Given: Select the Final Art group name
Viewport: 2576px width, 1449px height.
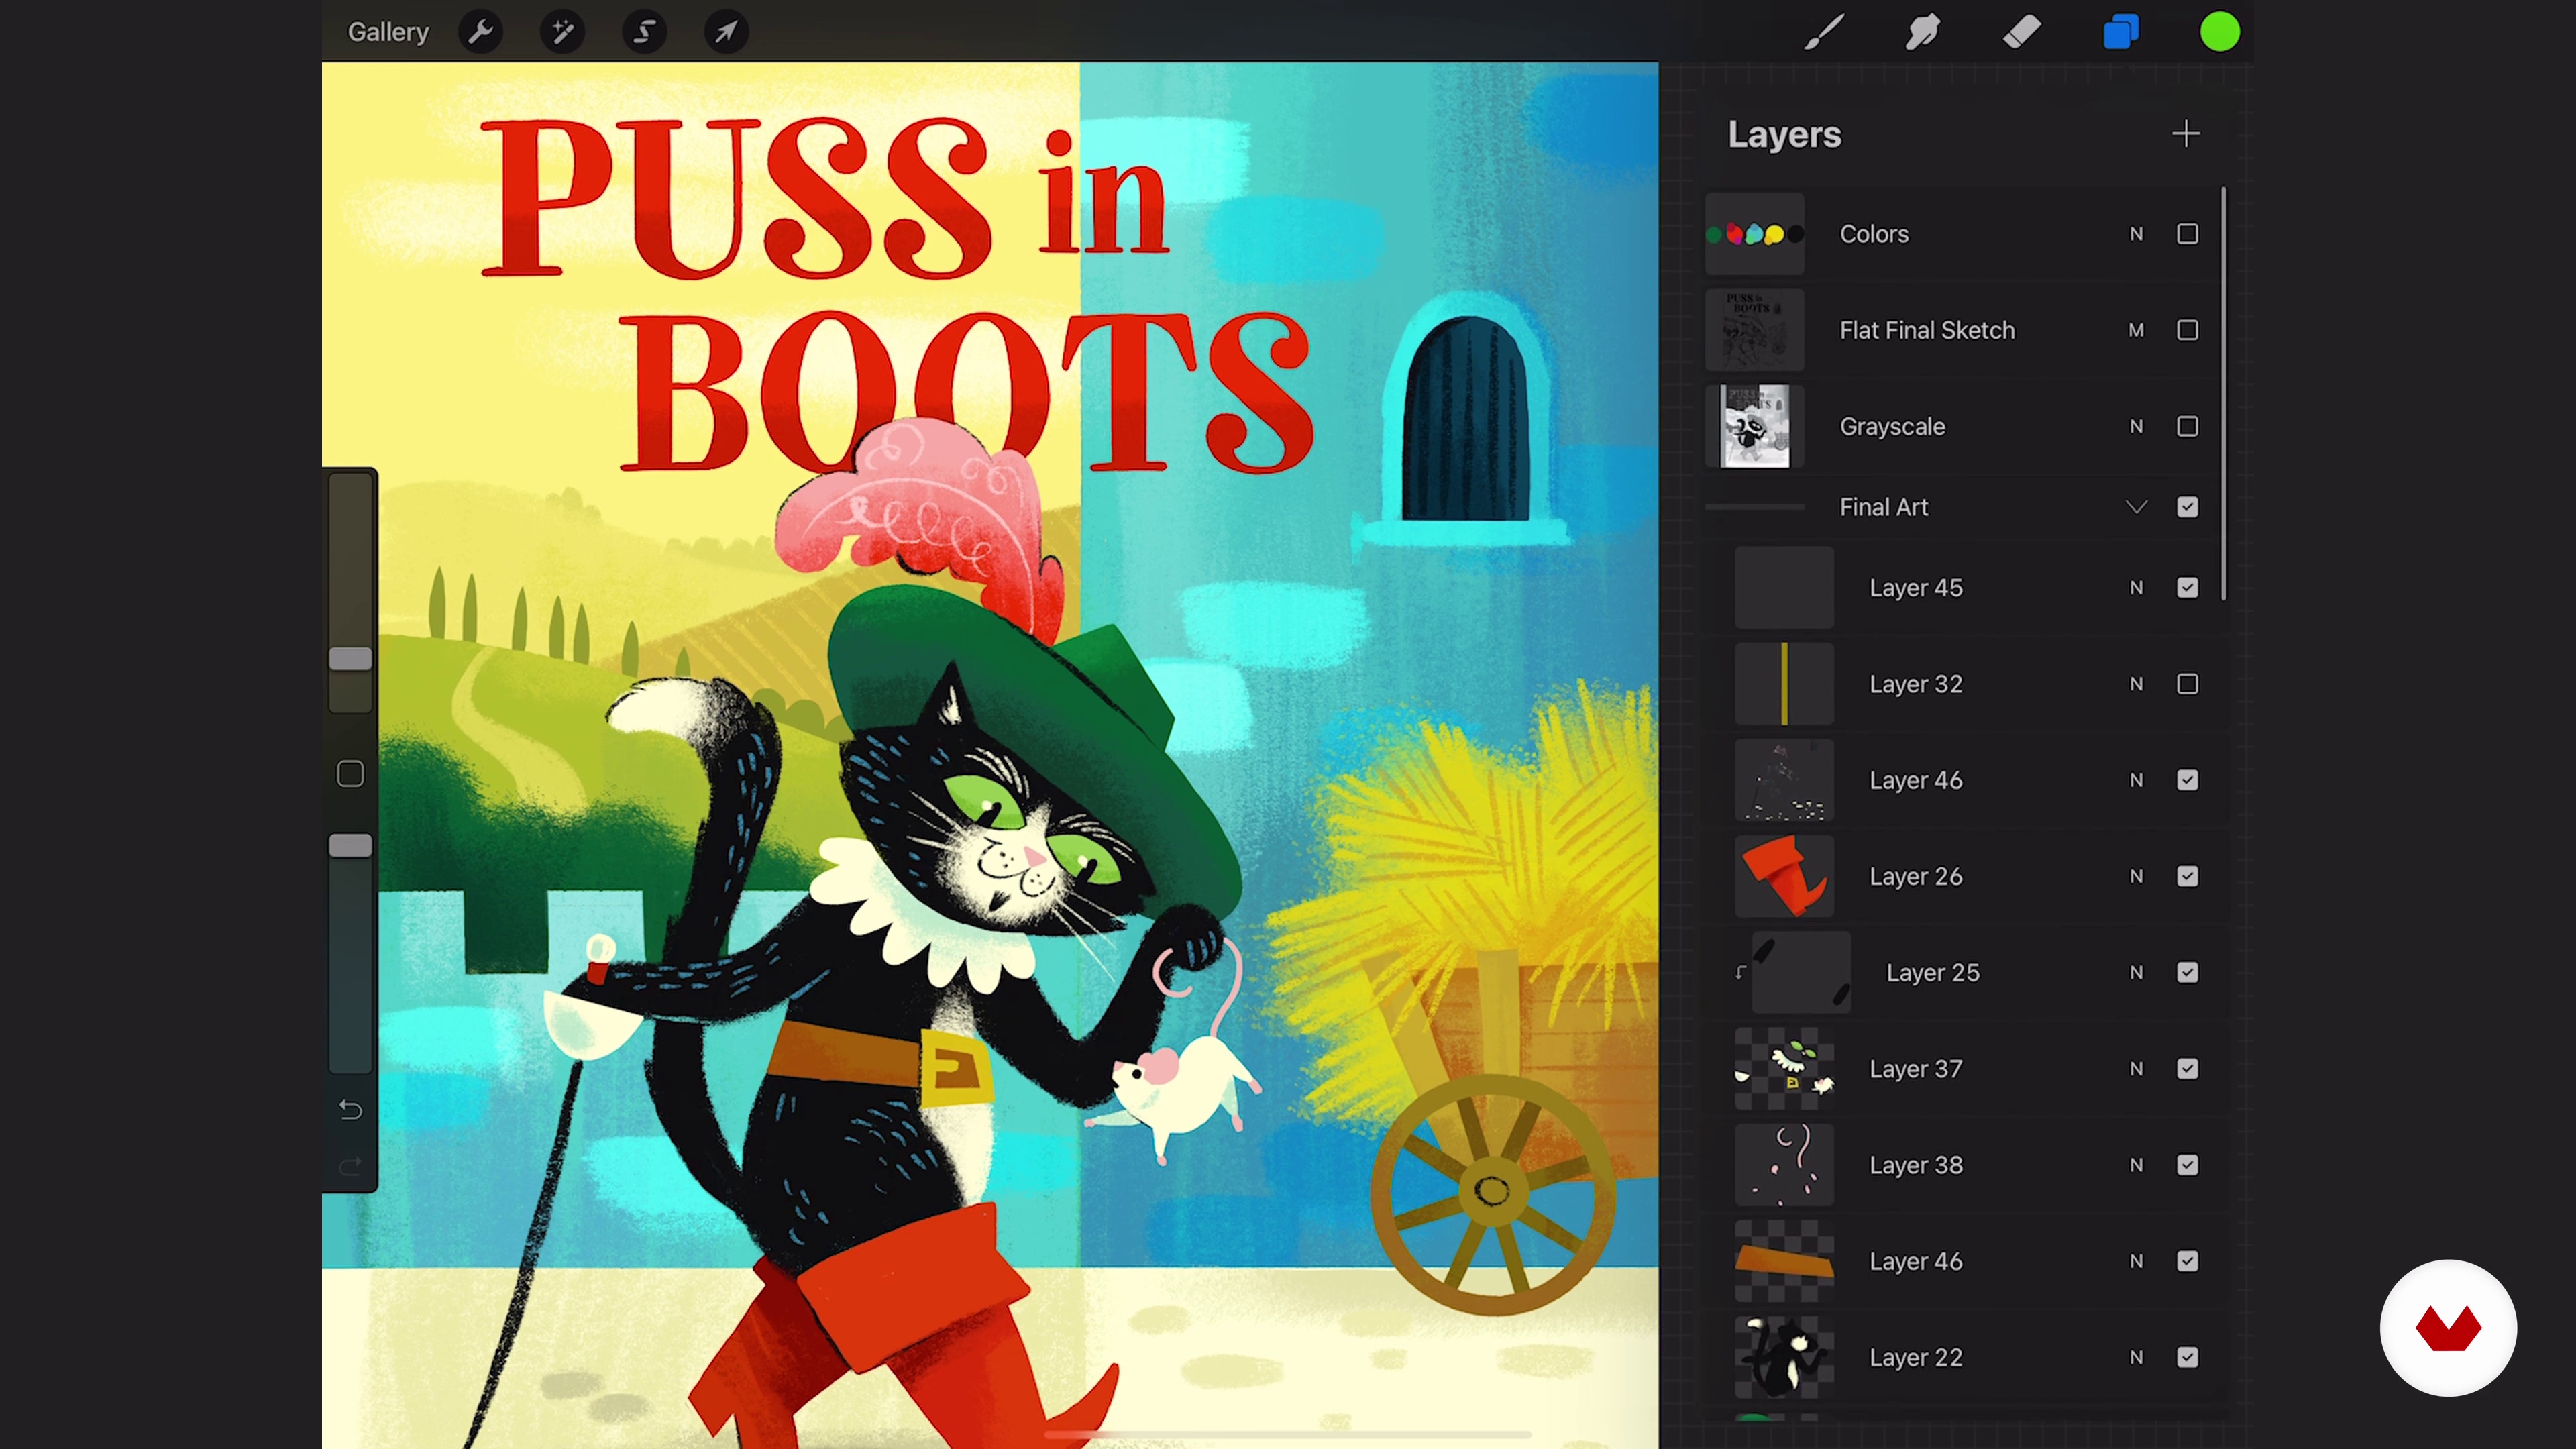Looking at the screenshot, I should tap(1884, 507).
